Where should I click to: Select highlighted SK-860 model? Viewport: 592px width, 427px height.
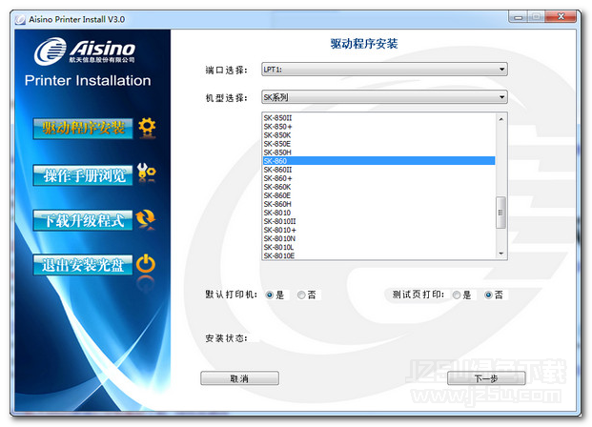pyautogui.click(x=378, y=161)
